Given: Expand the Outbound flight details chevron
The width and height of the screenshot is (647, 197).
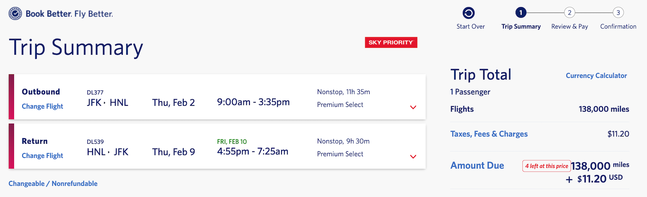Looking at the screenshot, I should (x=413, y=107).
